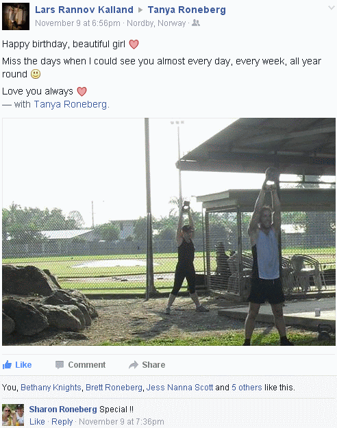Visit Tanya Roneberg's profile in the header

tap(187, 10)
